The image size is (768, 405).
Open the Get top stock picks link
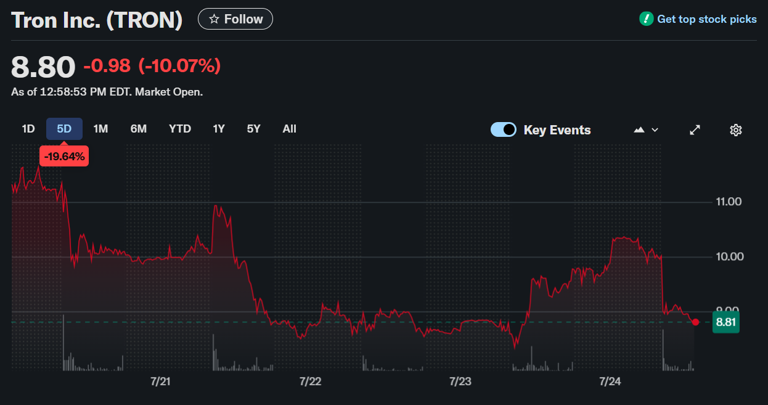[707, 19]
